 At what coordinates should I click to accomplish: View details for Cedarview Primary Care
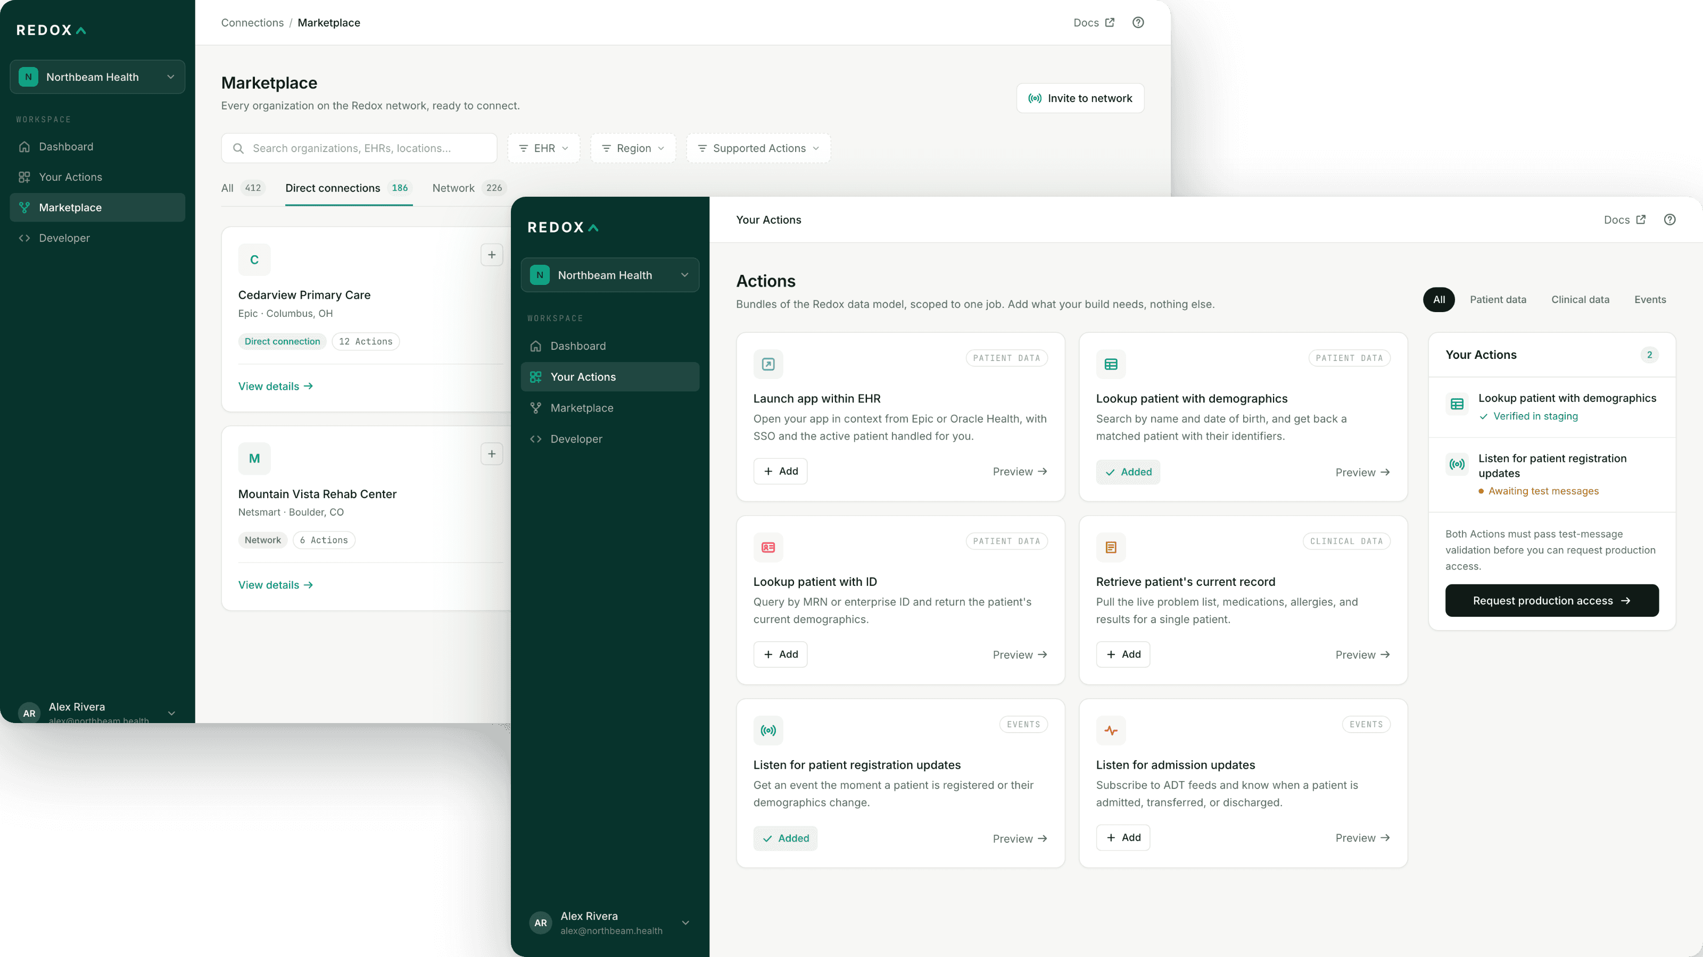tap(275, 387)
